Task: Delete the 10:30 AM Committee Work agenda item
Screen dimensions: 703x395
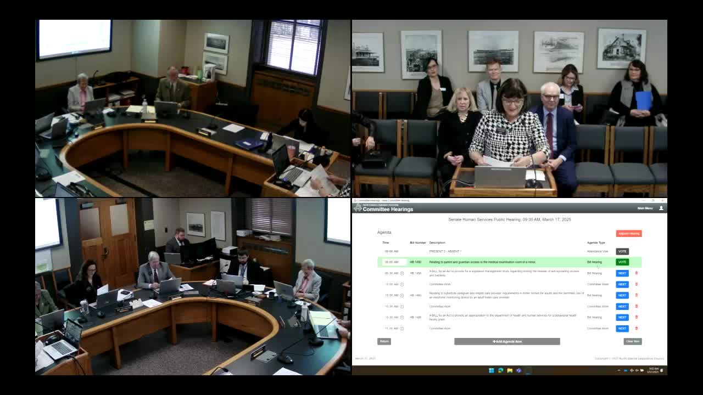Action: pyautogui.click(x=637, y=306)
